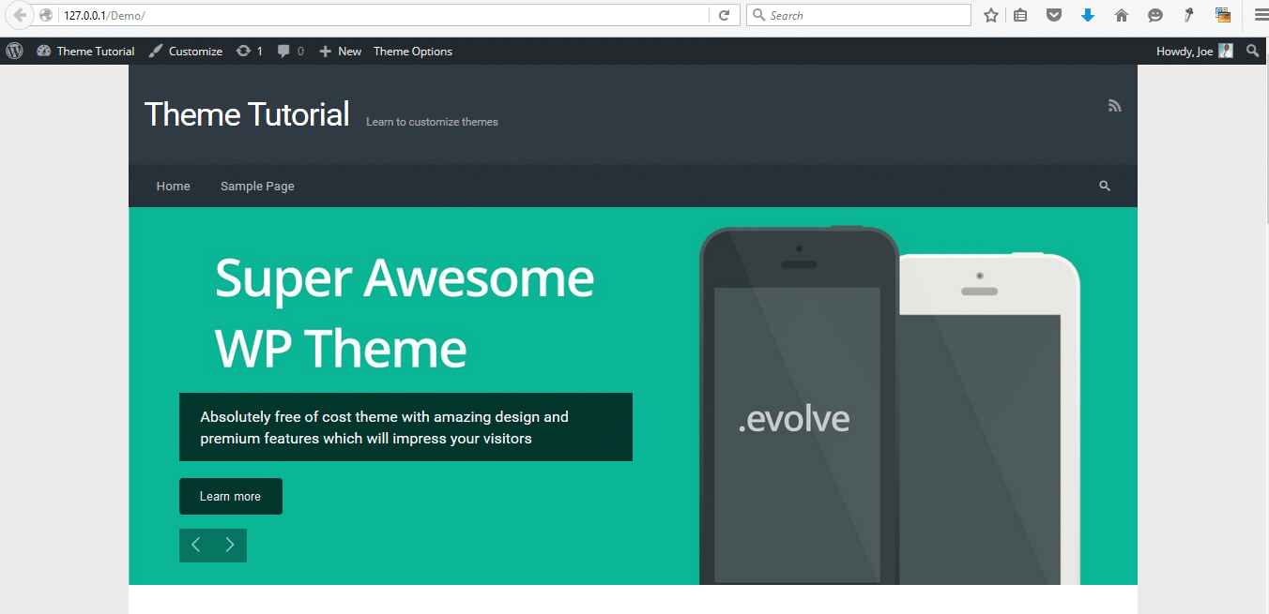The image size is (1269, 614).
Task: Click the reload page icon
Action: tap(724, 15)
